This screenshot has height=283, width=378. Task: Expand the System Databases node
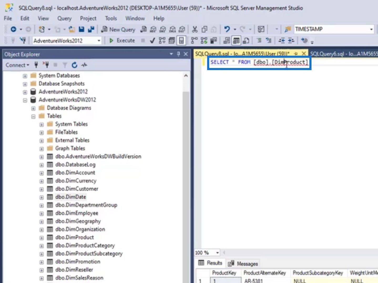[25, 76]
